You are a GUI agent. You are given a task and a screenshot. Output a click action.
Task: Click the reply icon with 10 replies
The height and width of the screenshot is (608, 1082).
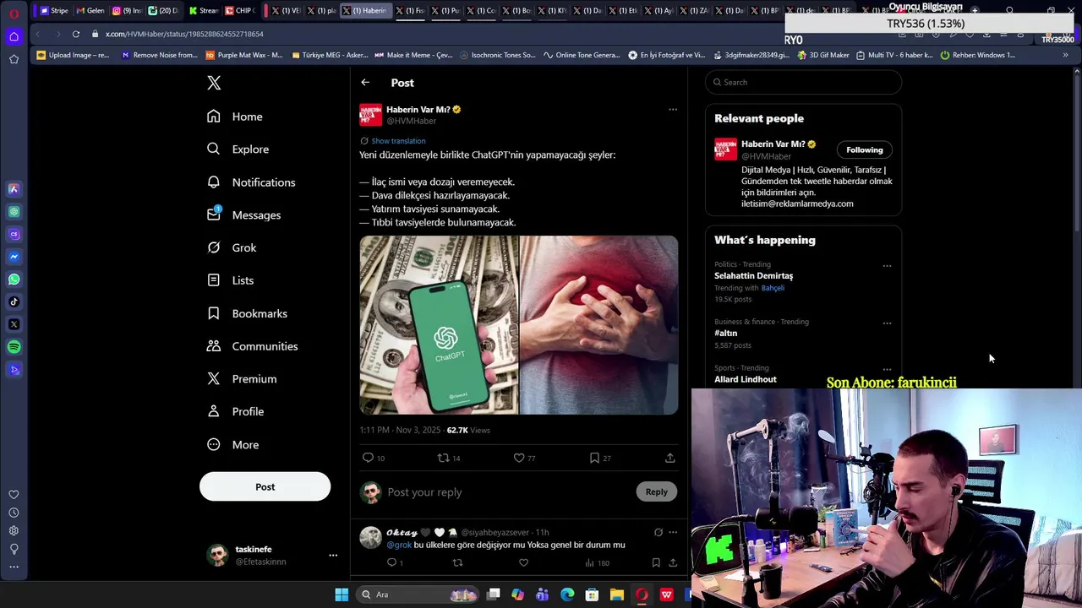368,458
